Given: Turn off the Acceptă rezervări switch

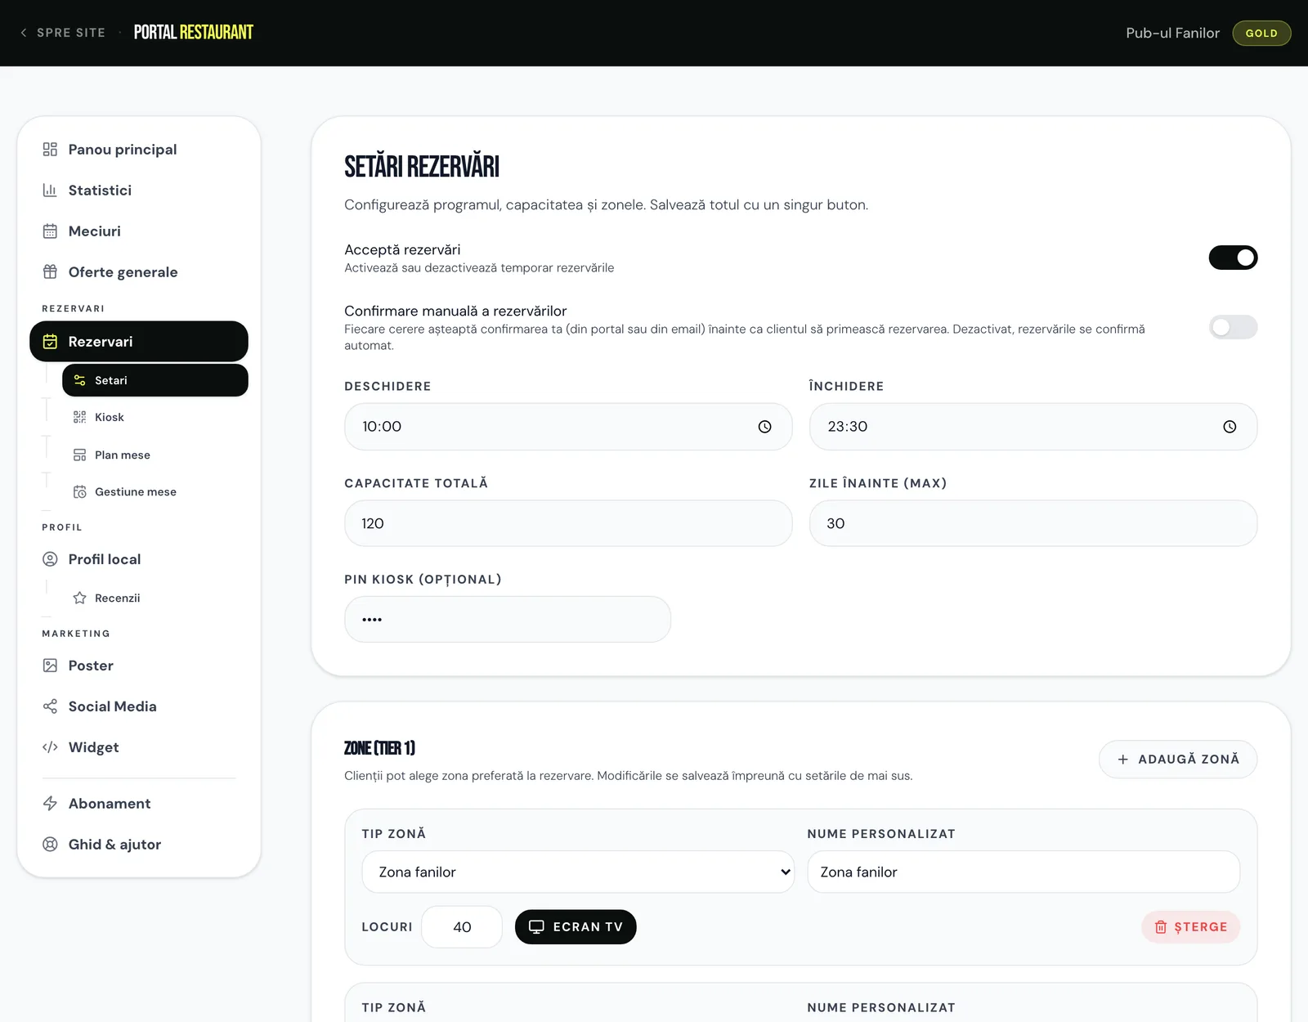Looking at the screenshot, I should 1233,258.
